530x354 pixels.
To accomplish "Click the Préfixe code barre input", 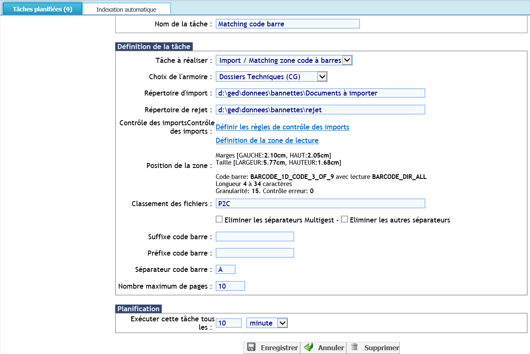I will (x=255, y=253).
